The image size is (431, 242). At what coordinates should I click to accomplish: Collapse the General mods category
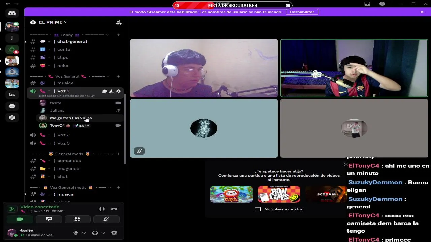[71, 154]
